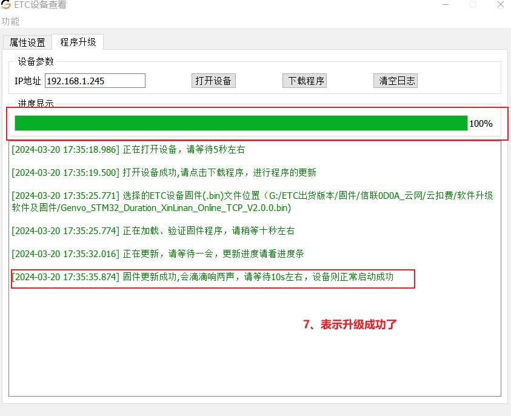Click the 下载程序 button
The width and height of the screenshot is (511, 416).
[x=305, y=81]
